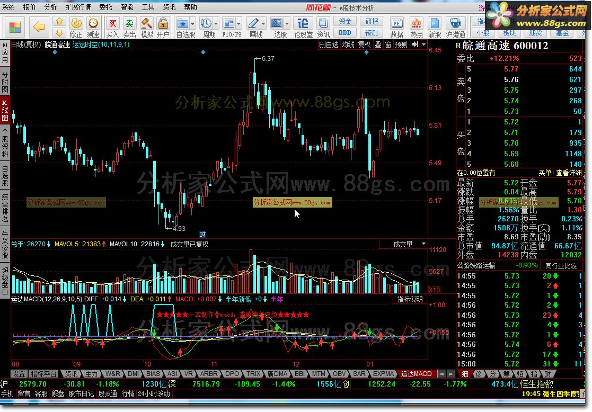Open the 论股堂 forum icon
This screenshot has width=592, height=412.
303,23
